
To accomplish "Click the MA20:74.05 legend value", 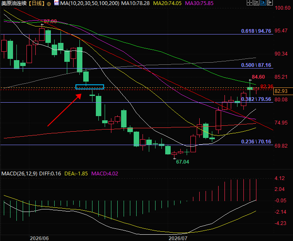I will [167, 3].
